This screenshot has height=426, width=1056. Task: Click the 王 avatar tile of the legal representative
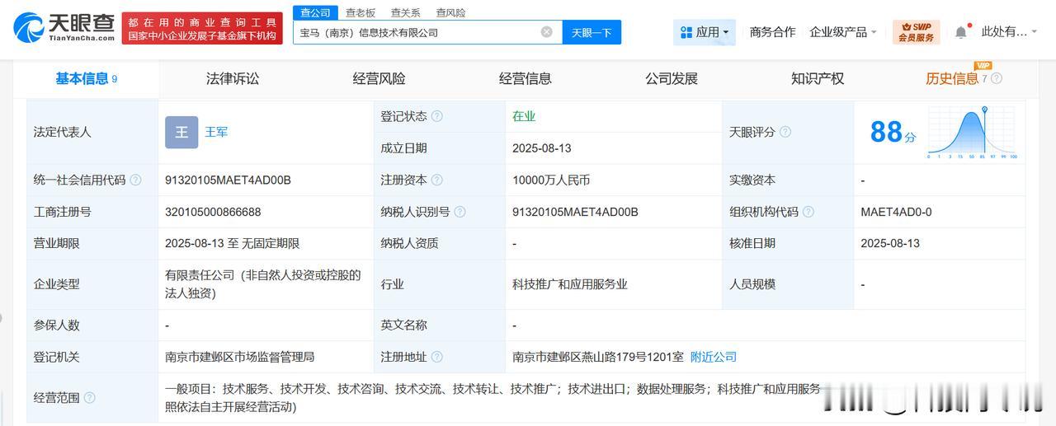click(x=181, y=132)
